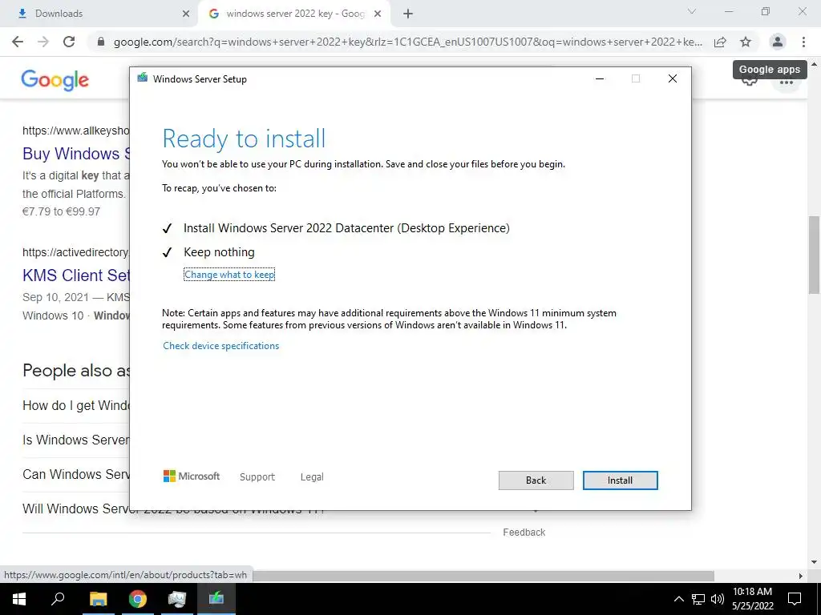Open the KMS Client Setup search result
This screenshot has width=821, height=615.
[76, 275]
